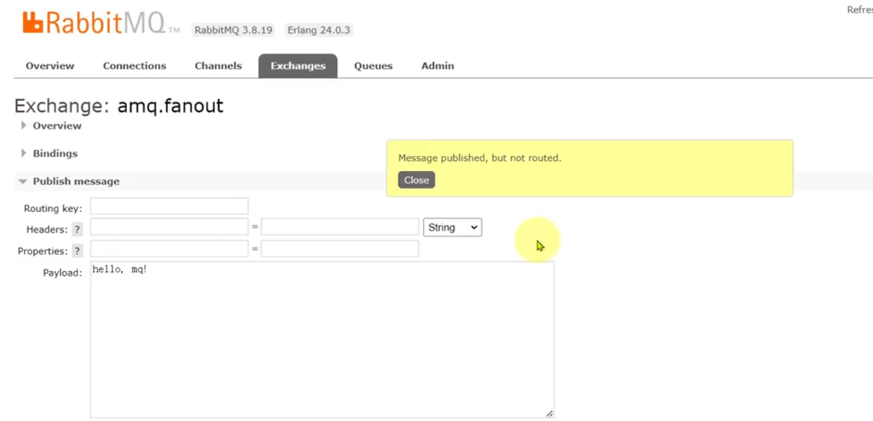
Task: Click the Erlang 24.0.3 version label
Action: coord(319,30)
